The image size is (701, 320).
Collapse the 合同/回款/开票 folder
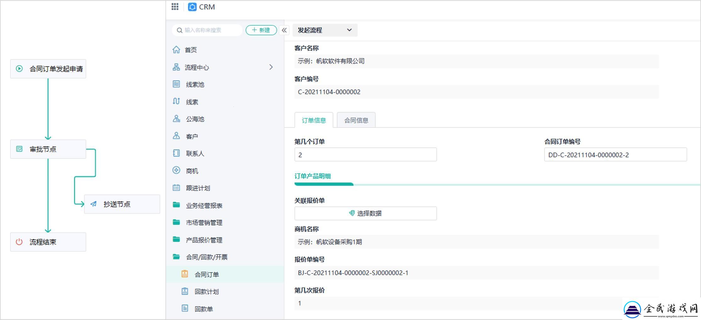point(225,257)
